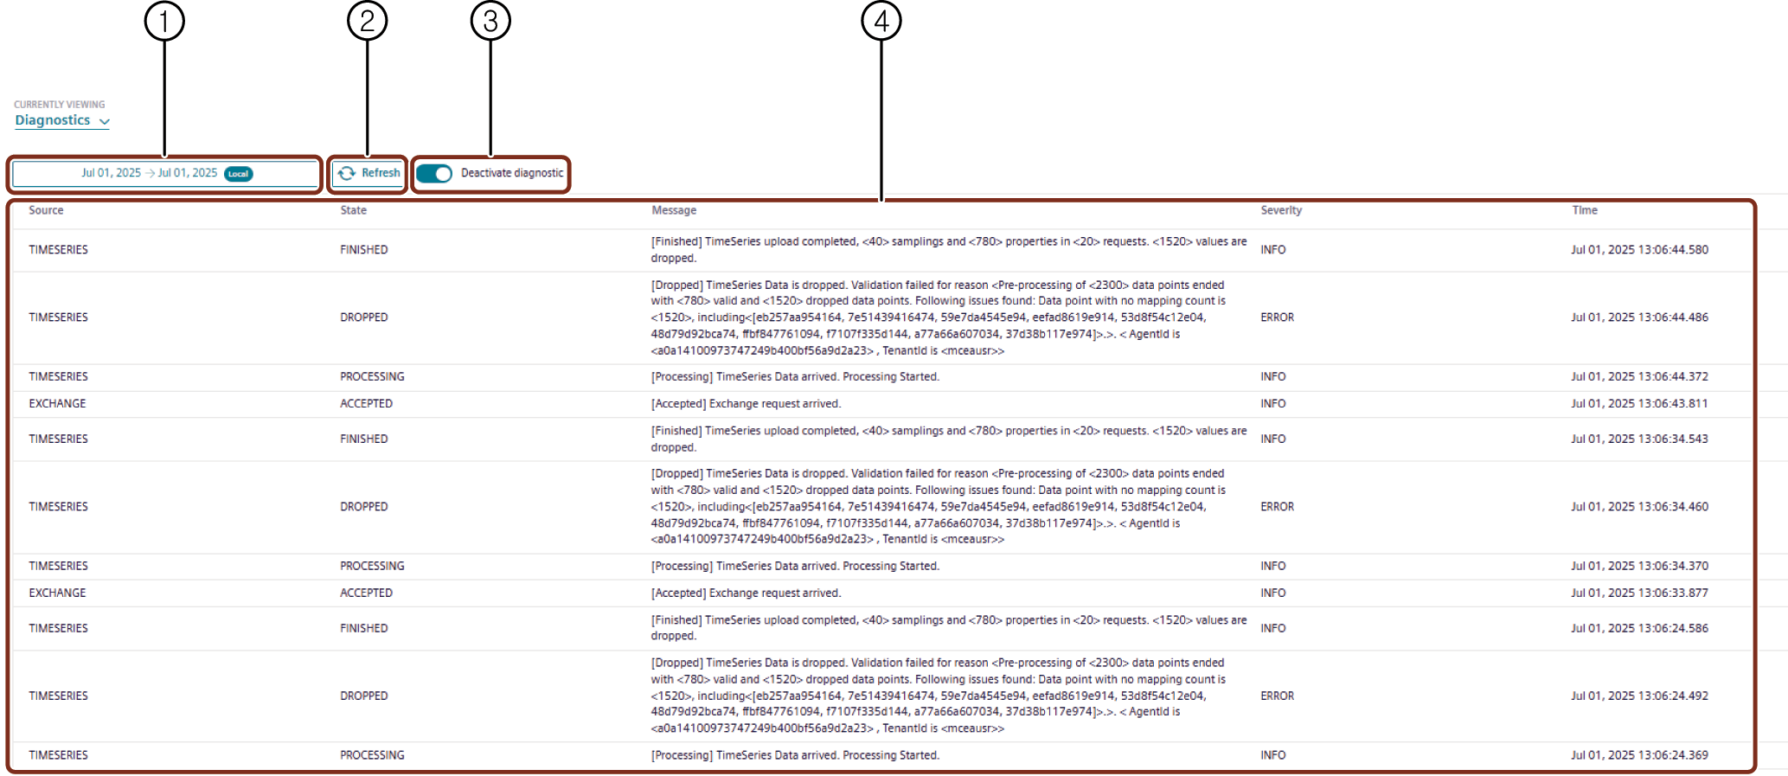Sort by the Severity column header

click(1280, 210)
